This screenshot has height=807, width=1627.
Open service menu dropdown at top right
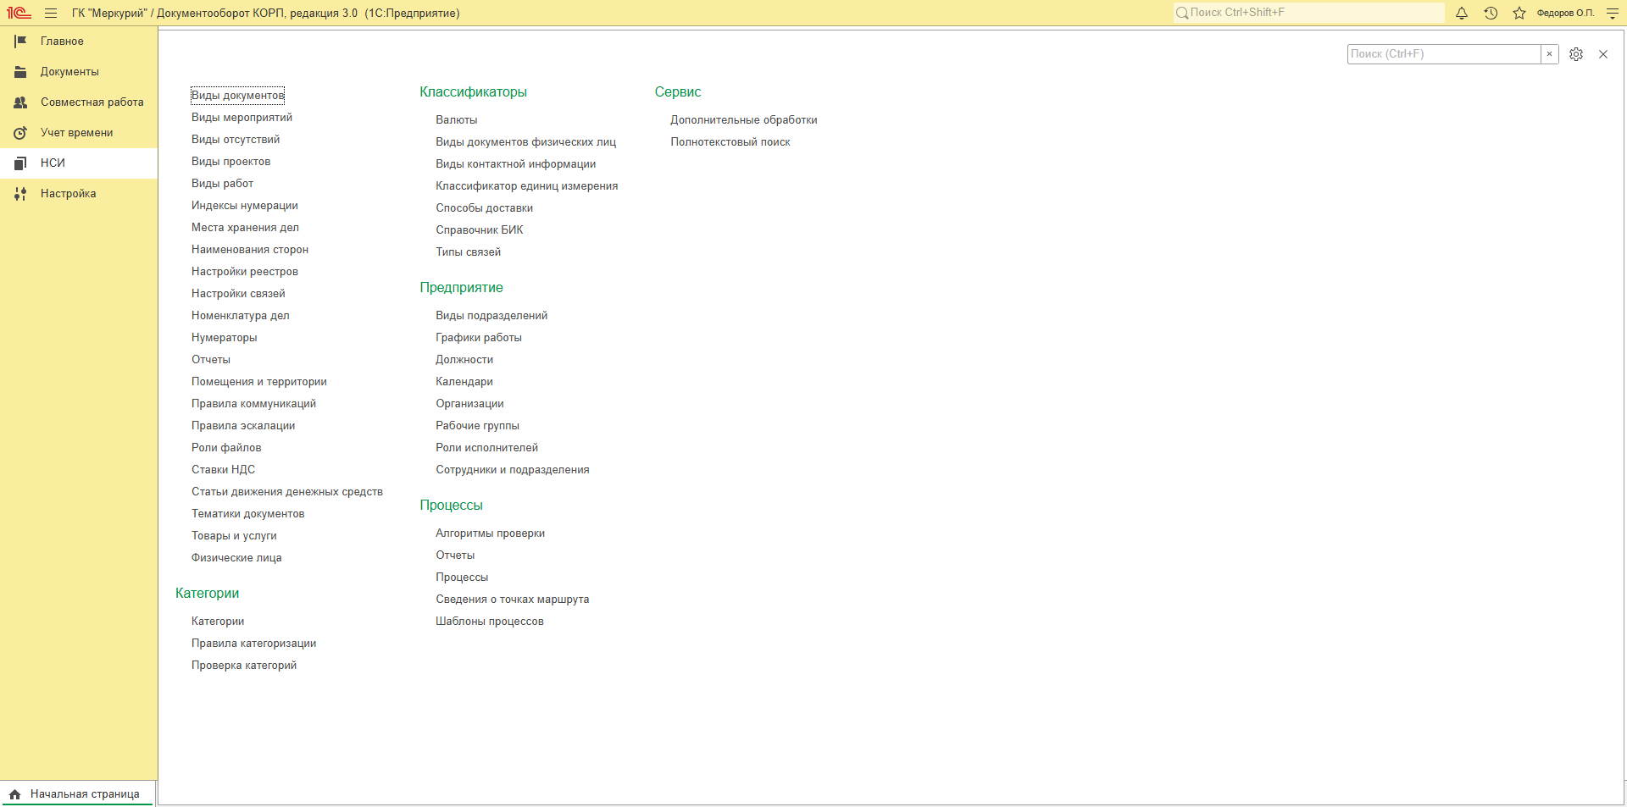coord(1613,13)
